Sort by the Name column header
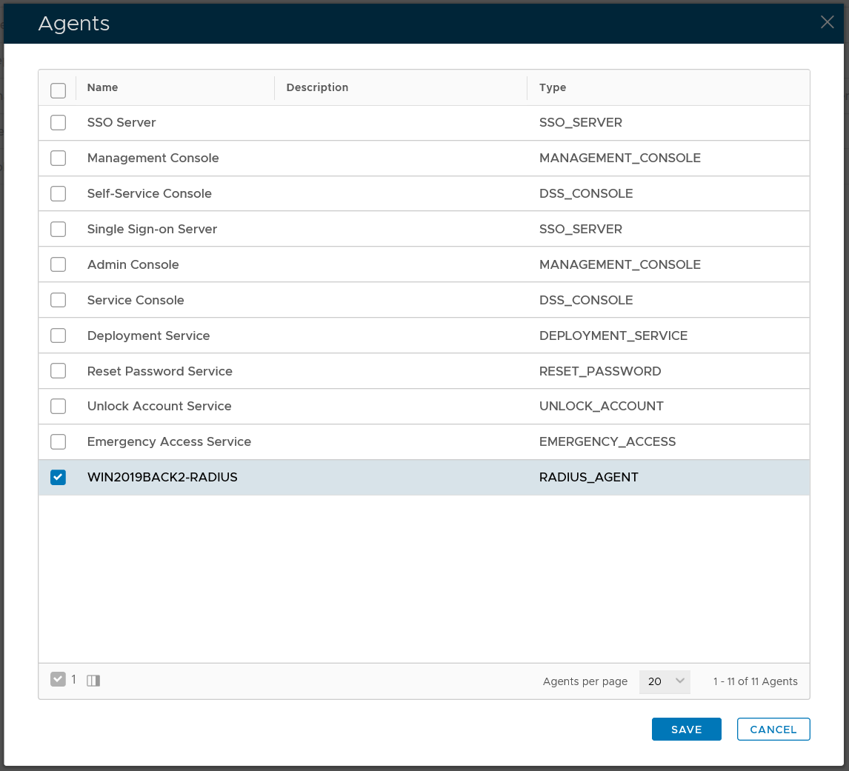Viewport: 849px width, 771px height. click(x=103, y=87)
